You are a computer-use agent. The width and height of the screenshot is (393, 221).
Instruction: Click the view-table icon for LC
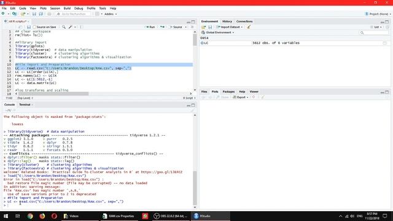[x=385, y=43]
